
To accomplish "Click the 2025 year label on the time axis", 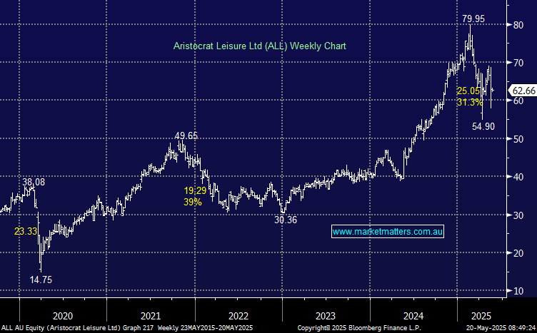I will pos(481,316).
